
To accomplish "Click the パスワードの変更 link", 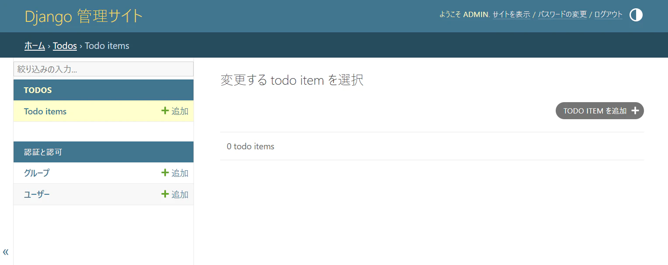I will coord(562,14).
